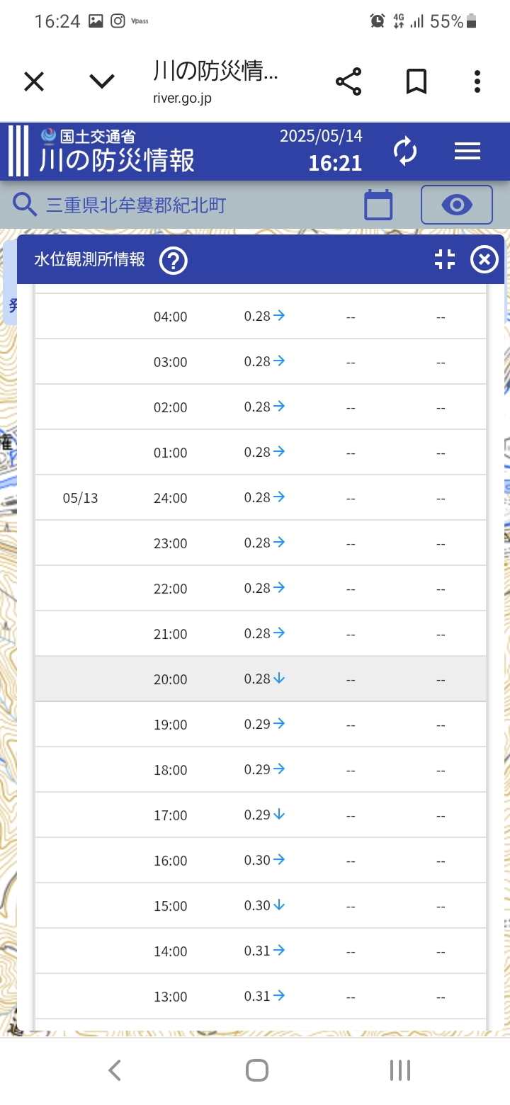Select the 20:00 highlighted row

point(261,679)
